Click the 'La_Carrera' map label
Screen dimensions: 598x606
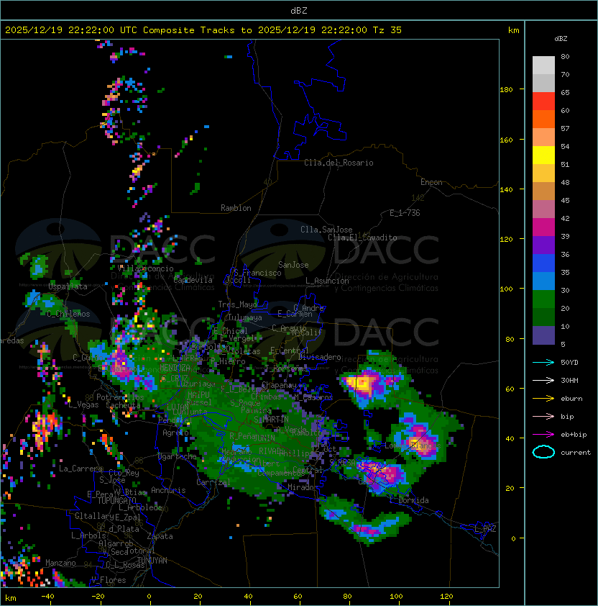click(x=80, y=469)
